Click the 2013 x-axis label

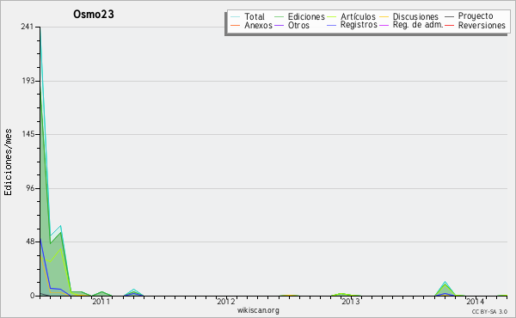point(350,301)
